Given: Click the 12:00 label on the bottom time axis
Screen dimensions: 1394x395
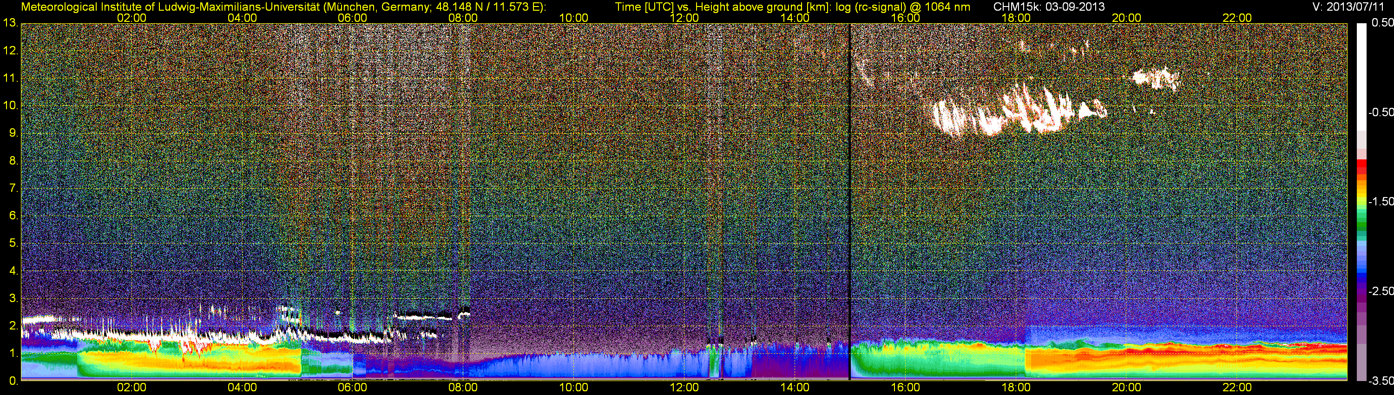Looking at the screenshot, I should point(684,388).
